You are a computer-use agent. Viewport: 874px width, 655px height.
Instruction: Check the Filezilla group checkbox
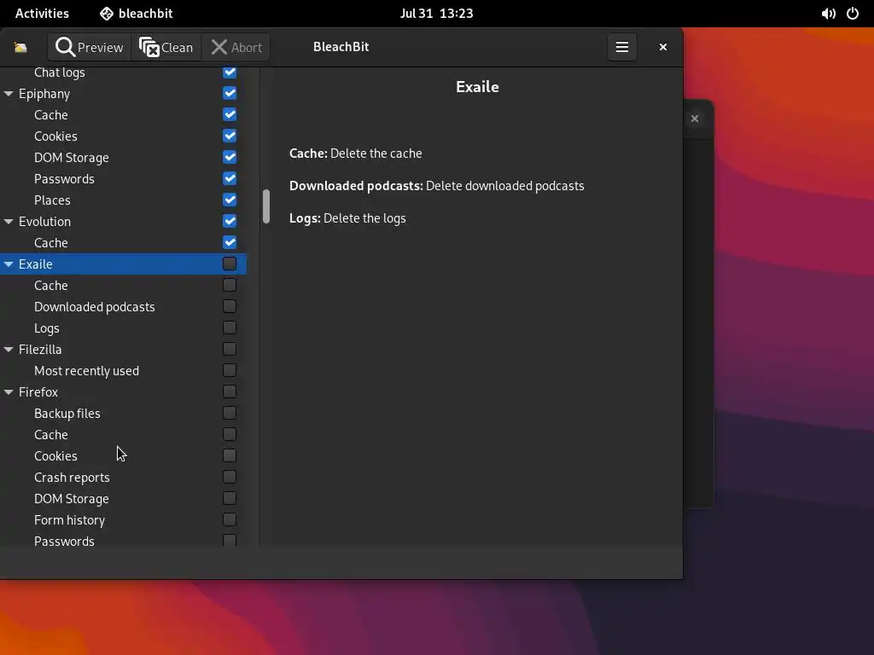tap(230, 349)
